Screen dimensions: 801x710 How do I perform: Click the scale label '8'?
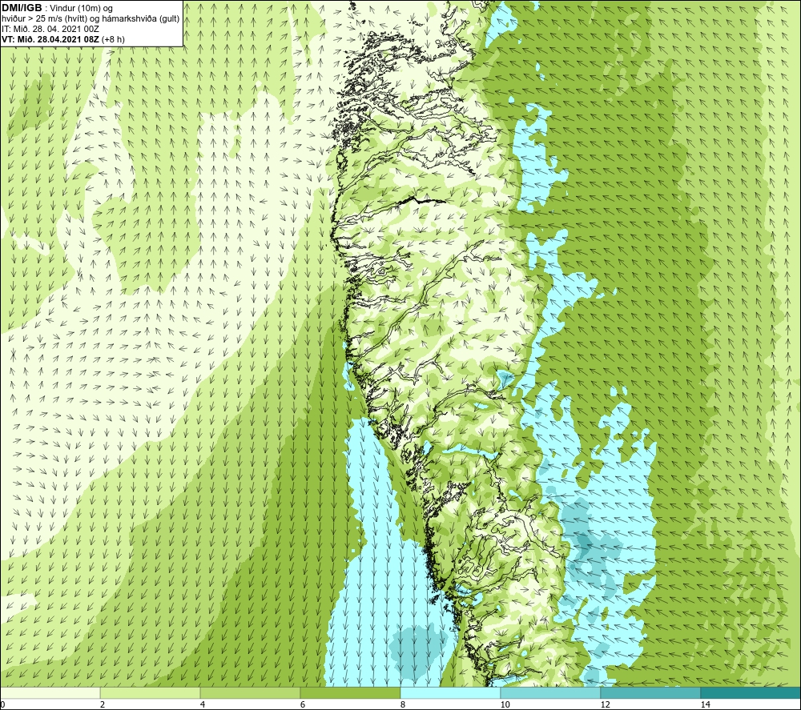coord(403,704)
